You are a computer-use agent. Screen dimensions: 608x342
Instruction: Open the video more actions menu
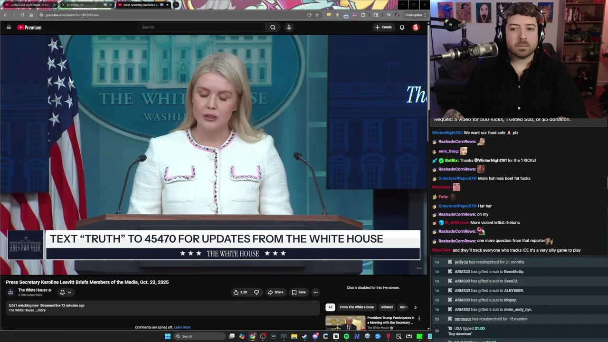tap(315, 292)
